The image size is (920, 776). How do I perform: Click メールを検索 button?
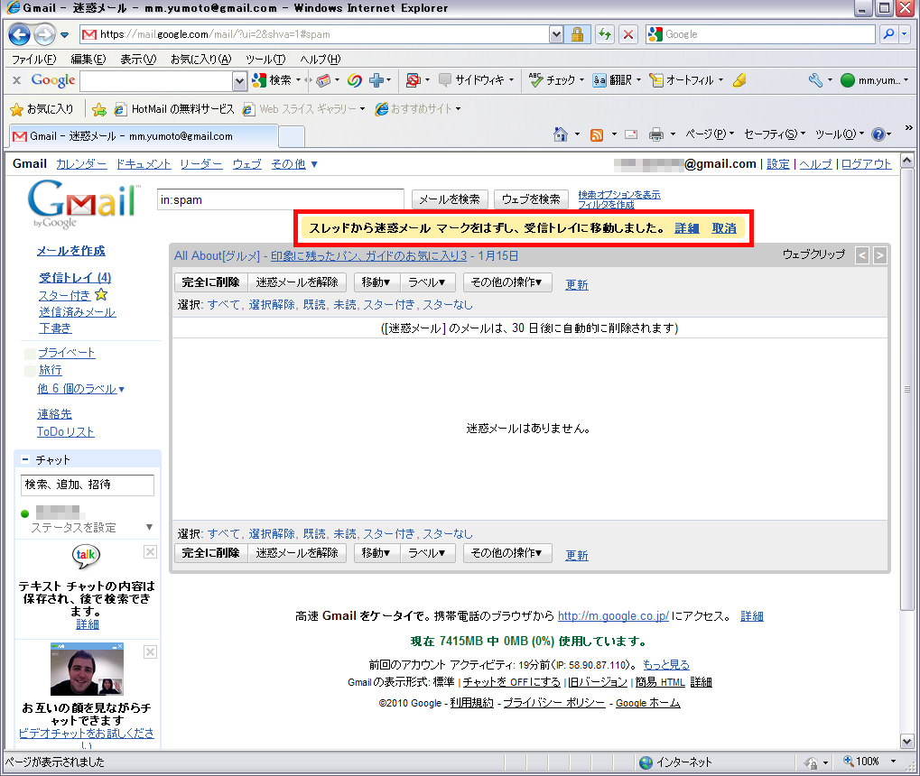[450, 199]
